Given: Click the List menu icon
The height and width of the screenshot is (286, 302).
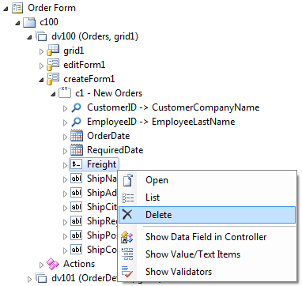Looking at the screenshot, I should 128,198.
